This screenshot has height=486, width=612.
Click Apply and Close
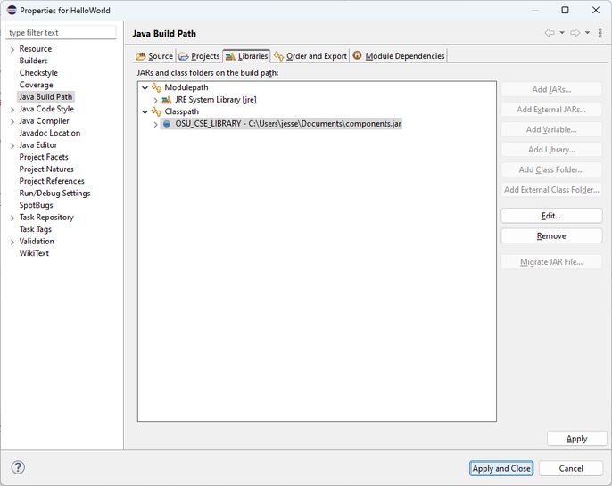click(501, 468)
